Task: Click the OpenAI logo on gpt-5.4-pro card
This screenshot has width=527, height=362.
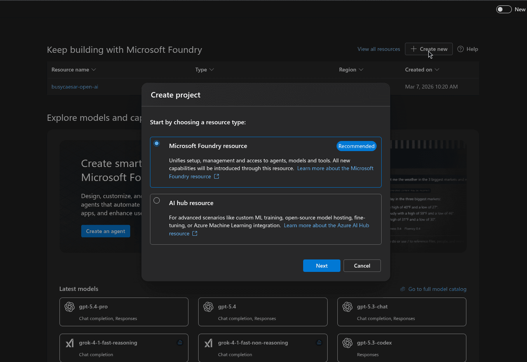Action: tap(70, 307)
